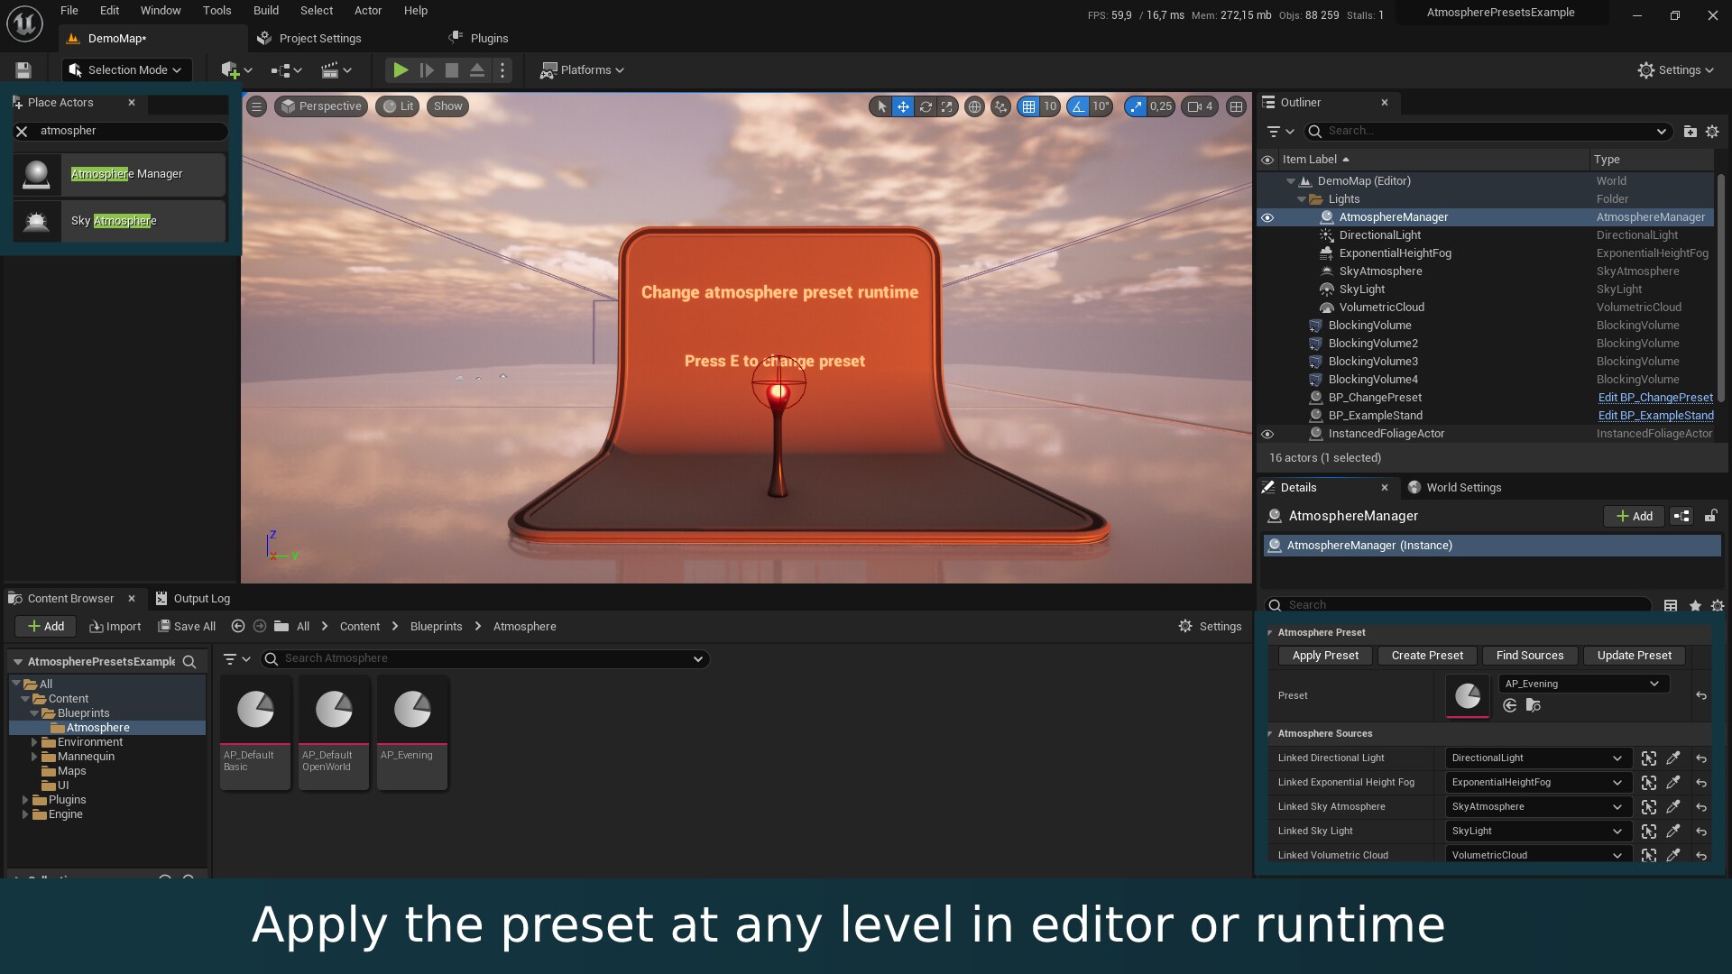Collapse the Lights folder in Outliner
This screenshot has width=1732, height=974.
click(x=1302, y=199)
